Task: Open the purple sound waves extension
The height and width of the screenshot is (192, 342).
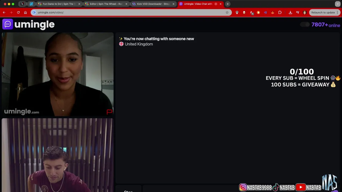Action: pyautogui.click(x=265, y=13)
